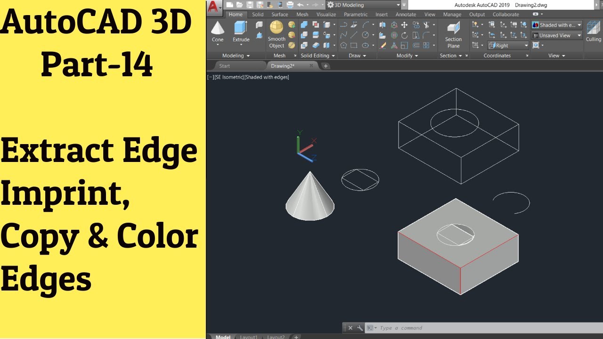Open the Right UCS dropdown
Image resolution: width=603 pixels, height=339 pixels.
coord(508,46)
